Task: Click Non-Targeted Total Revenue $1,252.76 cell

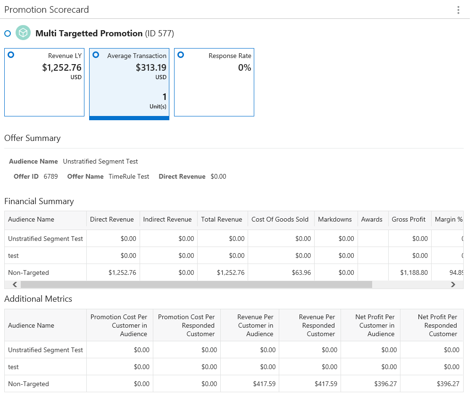Action: coord(223,272)
